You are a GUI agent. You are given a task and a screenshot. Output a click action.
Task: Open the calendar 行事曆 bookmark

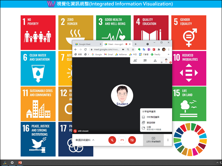(144, 54)
